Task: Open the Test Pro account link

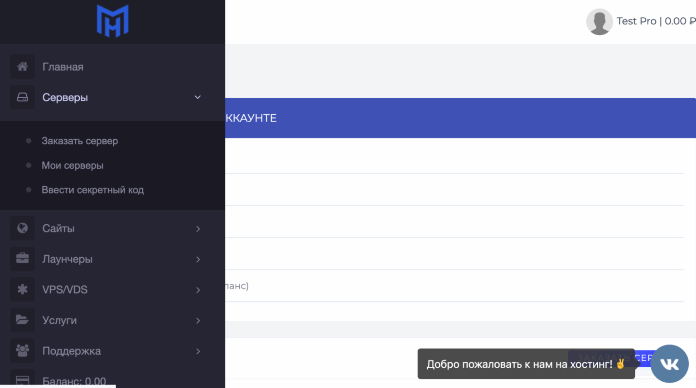Action: point(637,21)
